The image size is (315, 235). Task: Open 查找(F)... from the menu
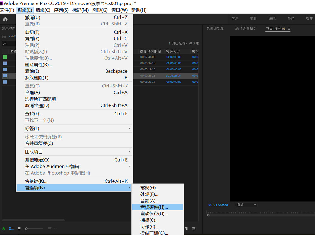coord(74,114)
